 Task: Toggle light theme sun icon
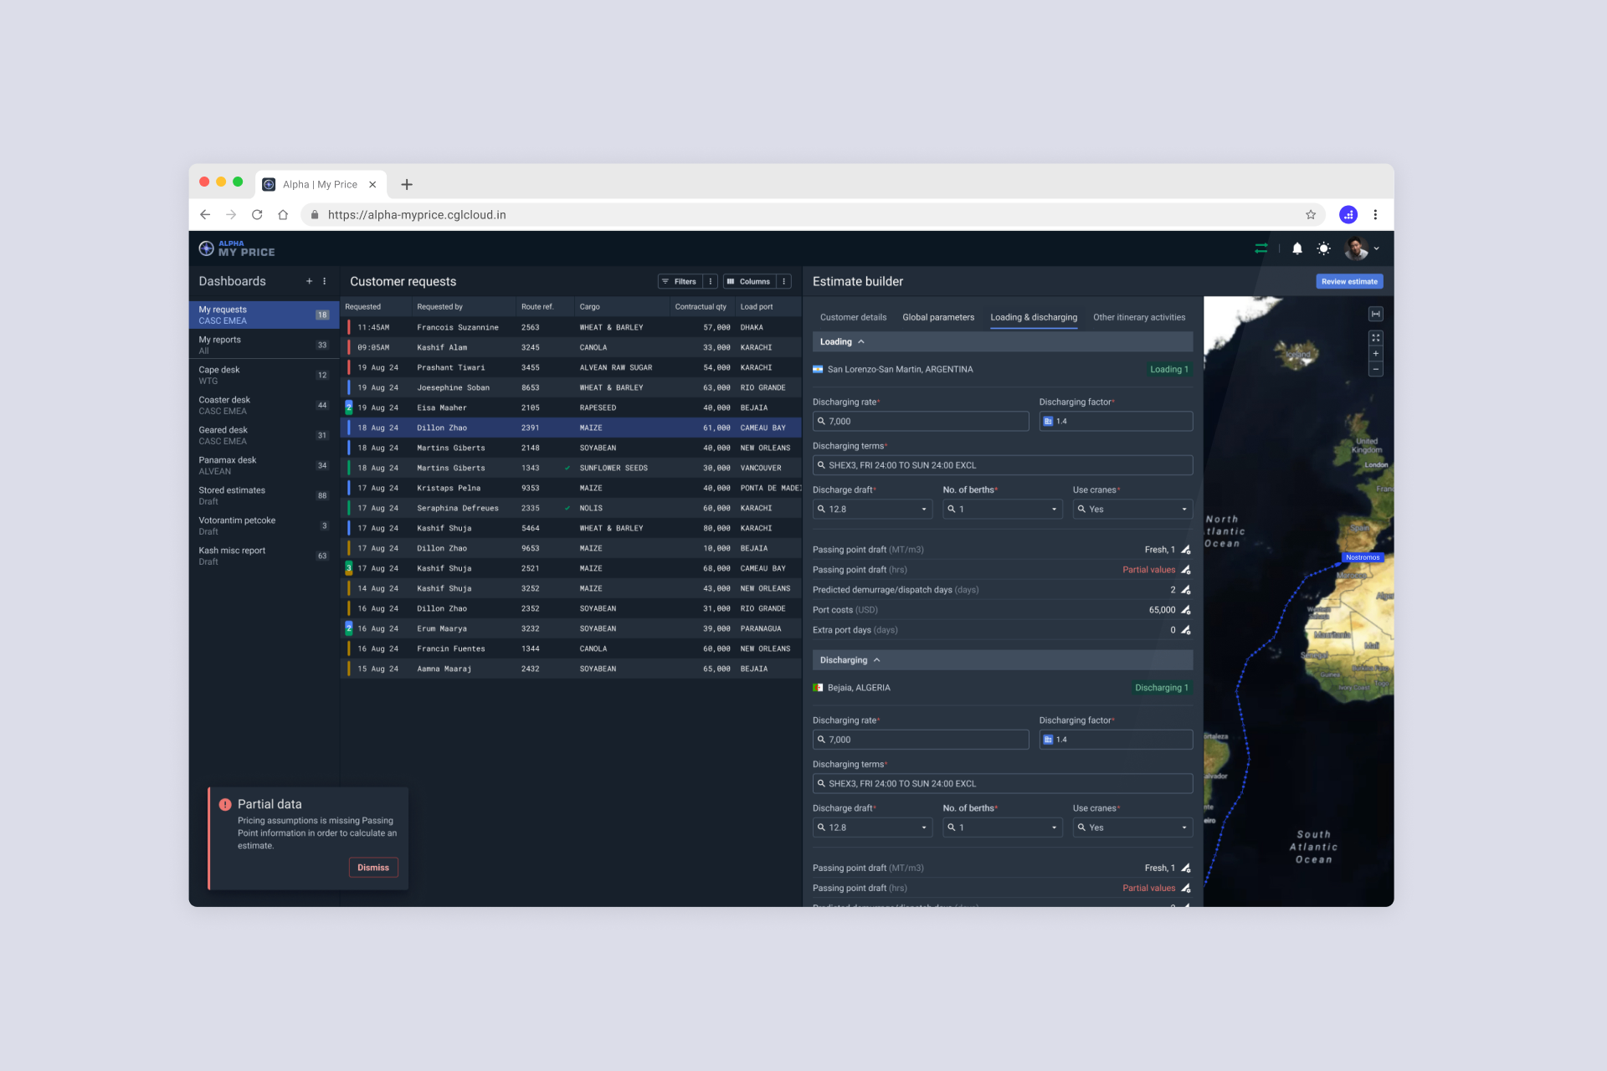click(x=1323, y=249)
